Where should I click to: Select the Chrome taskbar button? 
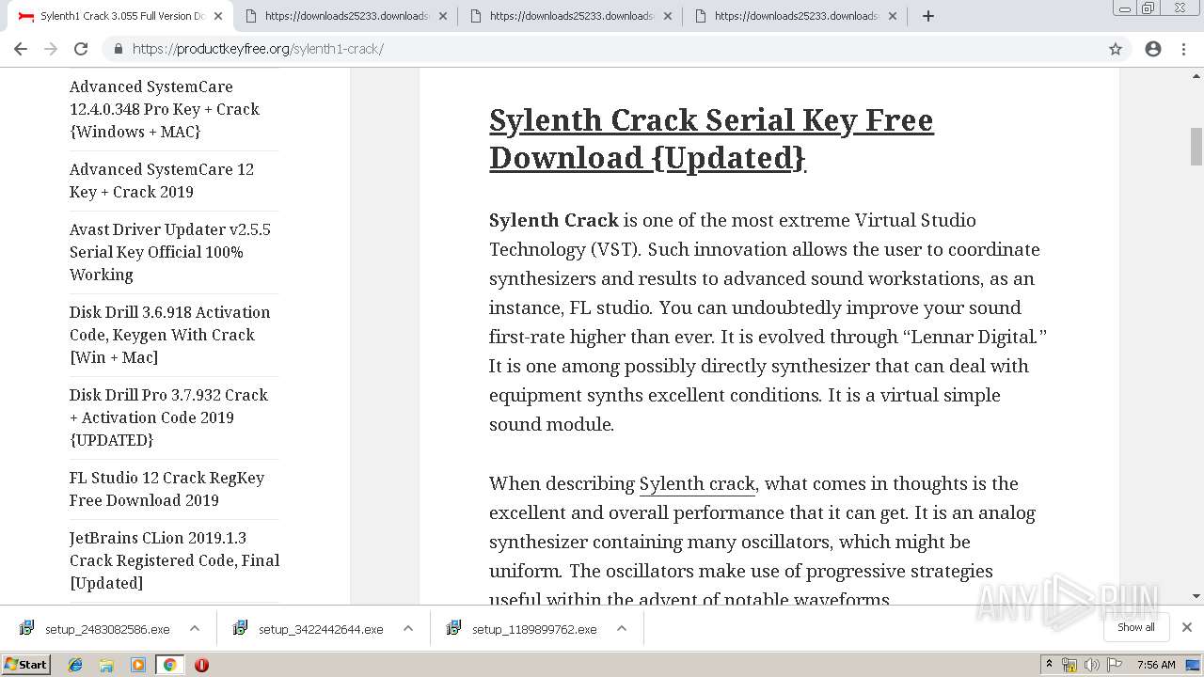(x=169, y=665)
